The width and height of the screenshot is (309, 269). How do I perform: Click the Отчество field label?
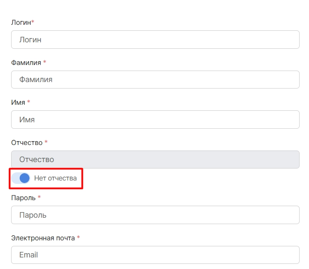tap(27, 142)
